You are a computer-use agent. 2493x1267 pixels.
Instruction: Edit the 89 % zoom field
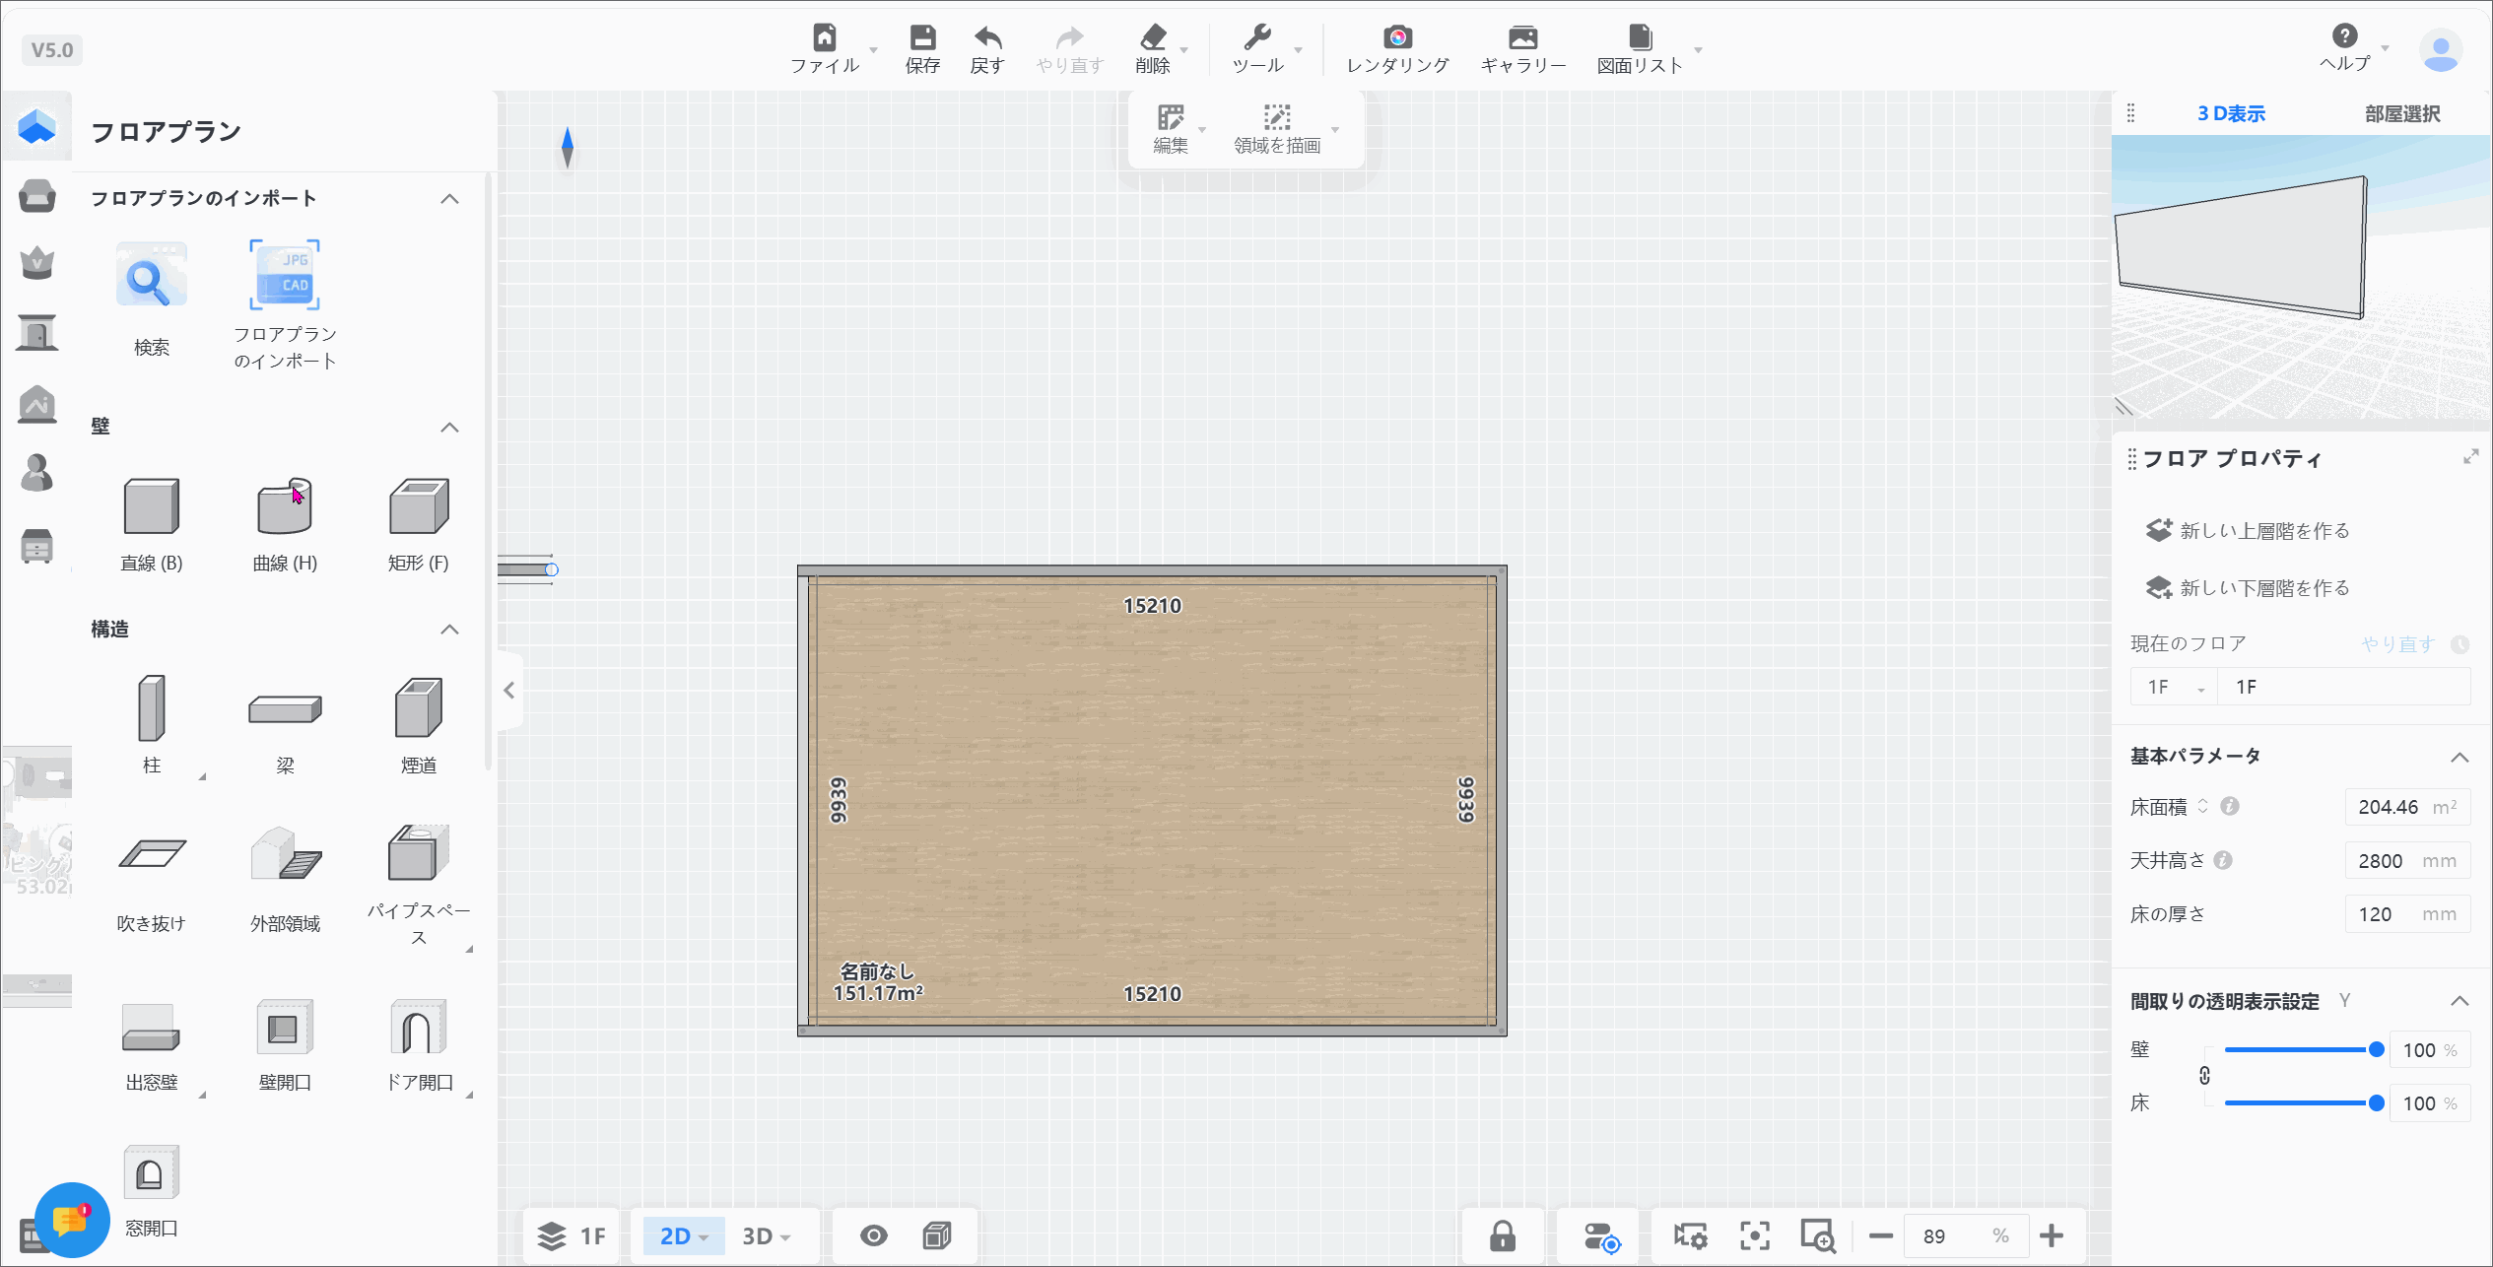(1967, 1235)
